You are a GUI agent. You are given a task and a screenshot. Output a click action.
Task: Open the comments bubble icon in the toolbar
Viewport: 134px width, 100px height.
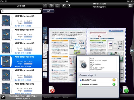click(x=51, y=6)
